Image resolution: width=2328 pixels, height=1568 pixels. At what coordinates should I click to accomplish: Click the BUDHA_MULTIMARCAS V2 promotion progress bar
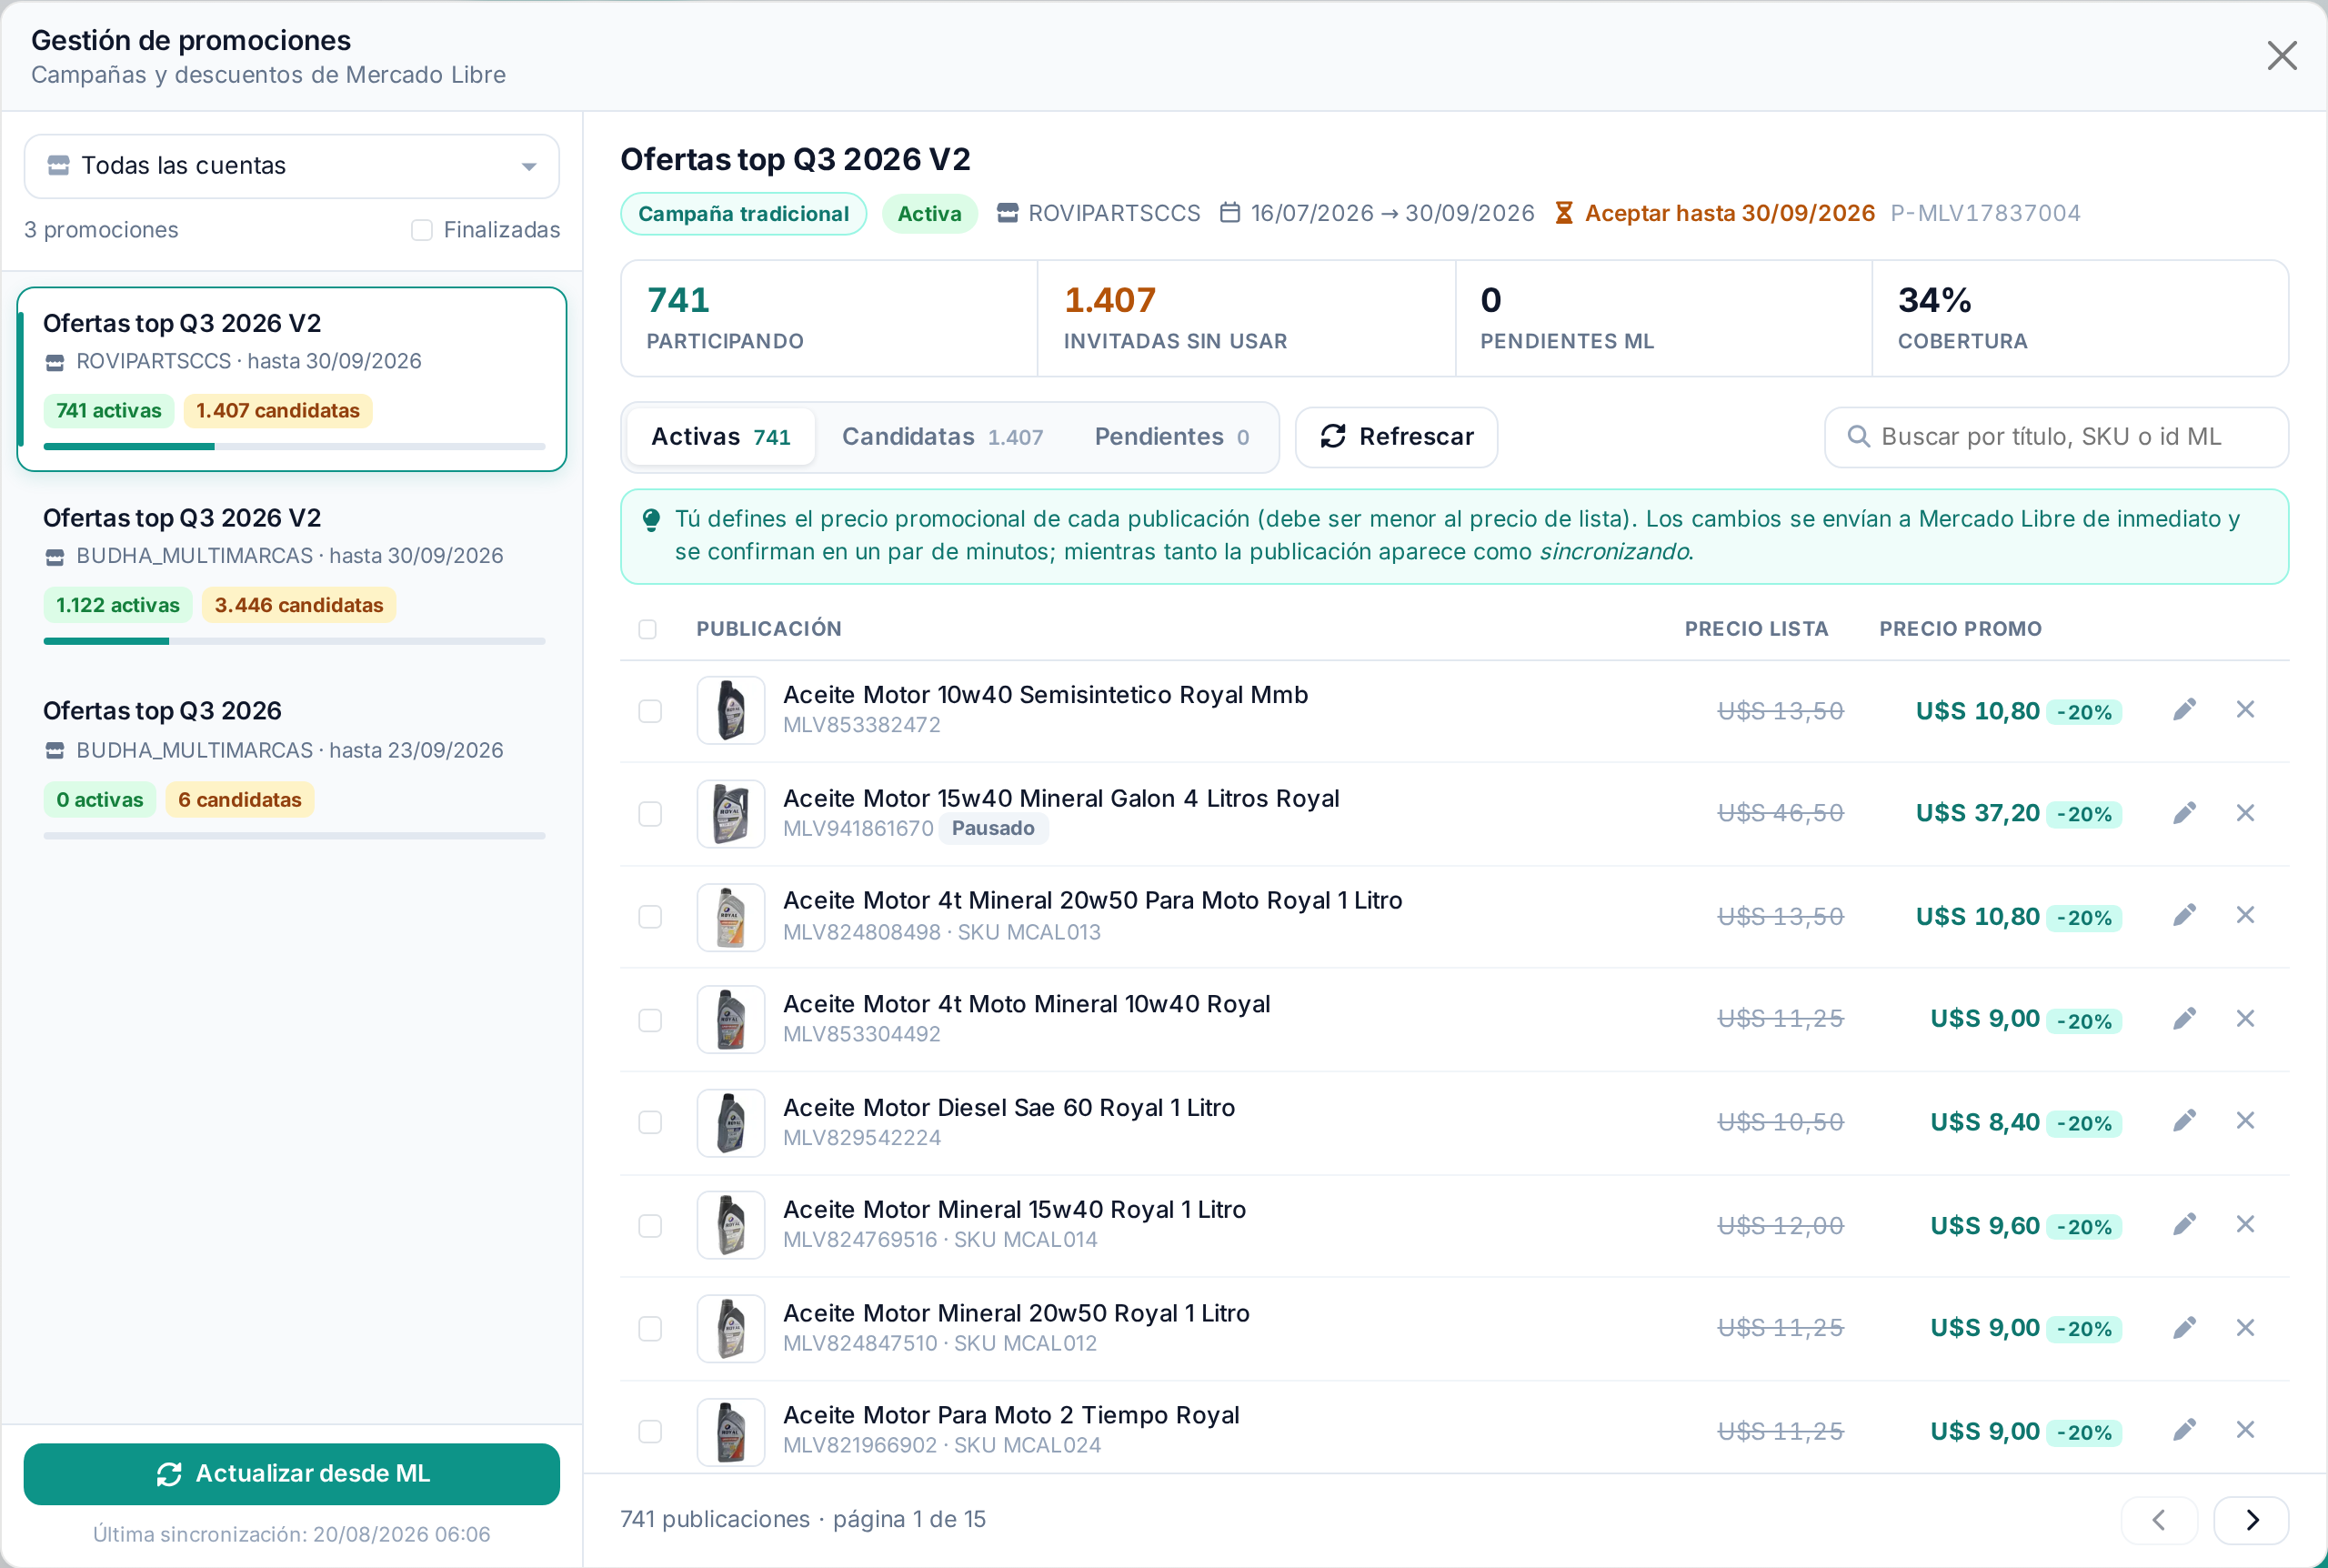294,641
